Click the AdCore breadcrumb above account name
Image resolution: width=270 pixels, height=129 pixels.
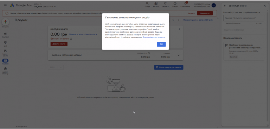[37, 4]
